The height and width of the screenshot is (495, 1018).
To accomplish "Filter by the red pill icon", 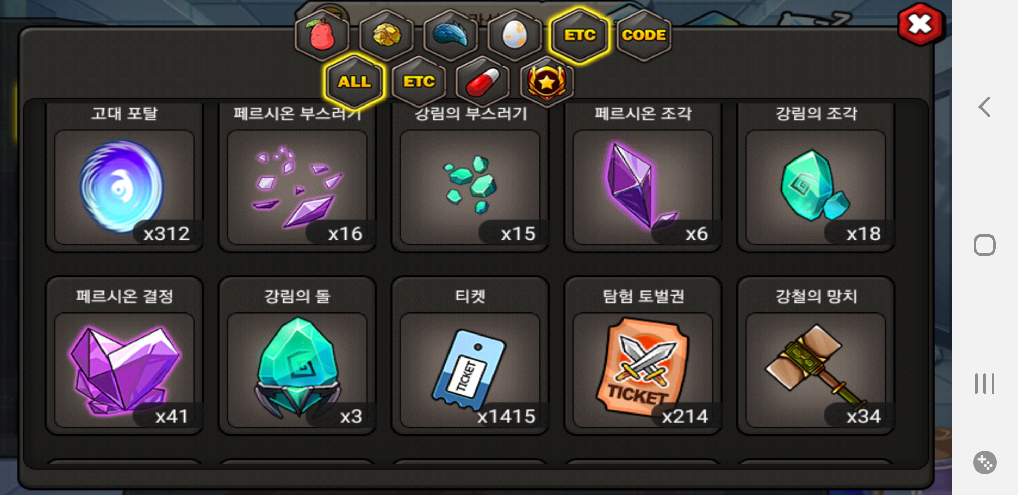I will [483, 82].
